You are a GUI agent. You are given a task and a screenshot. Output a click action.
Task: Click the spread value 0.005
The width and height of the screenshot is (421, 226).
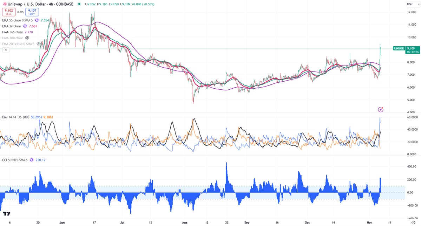(x=20, y=12)
